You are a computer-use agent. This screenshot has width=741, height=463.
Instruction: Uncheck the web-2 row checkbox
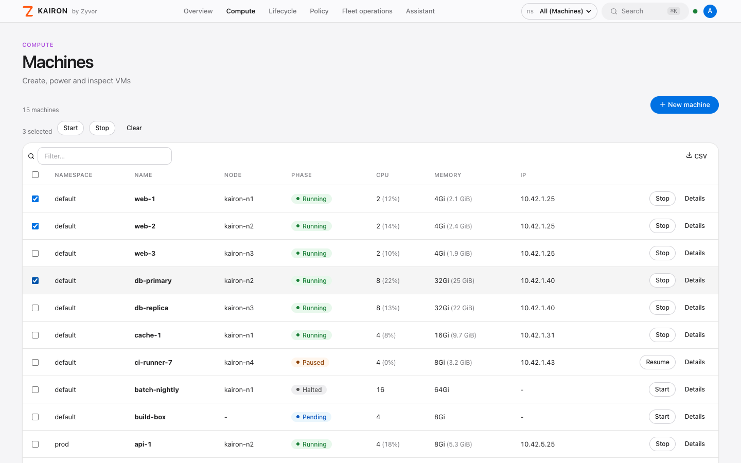[36, 226]
